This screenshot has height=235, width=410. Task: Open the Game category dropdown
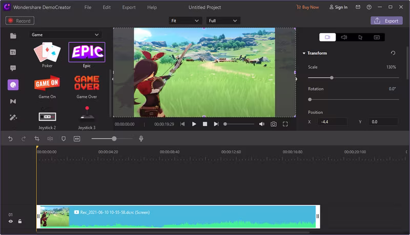[65, 35]
